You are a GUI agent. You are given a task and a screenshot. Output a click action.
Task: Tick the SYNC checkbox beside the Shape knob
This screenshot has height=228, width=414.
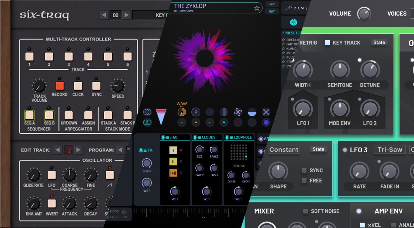pos(304,170)
